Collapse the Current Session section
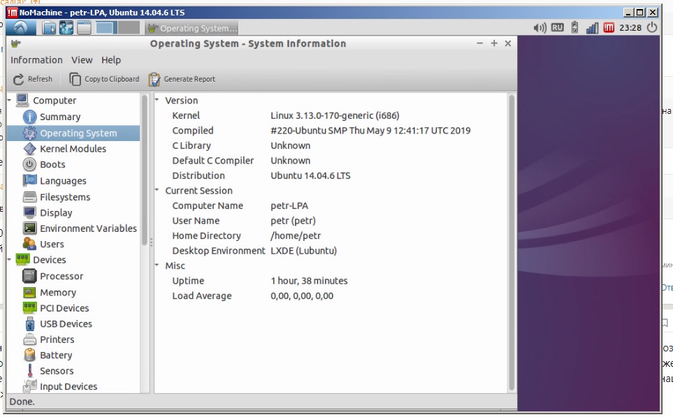Image resolution: width=673 pixels, height=417 pixels. pos(157,189)
